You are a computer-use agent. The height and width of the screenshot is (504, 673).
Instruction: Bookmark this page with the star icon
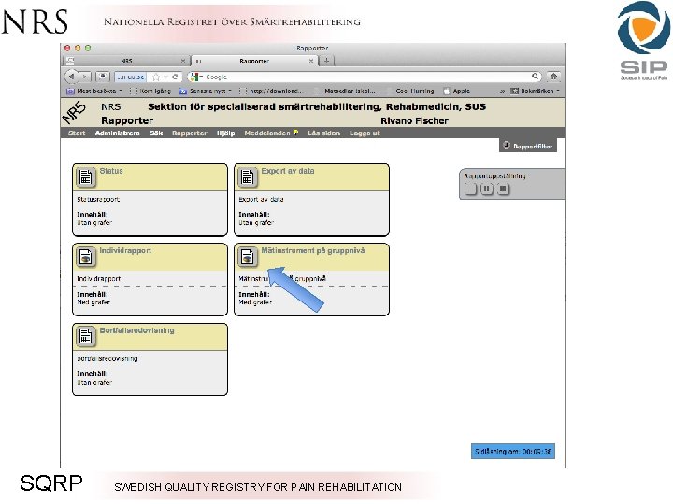(156, 77)
